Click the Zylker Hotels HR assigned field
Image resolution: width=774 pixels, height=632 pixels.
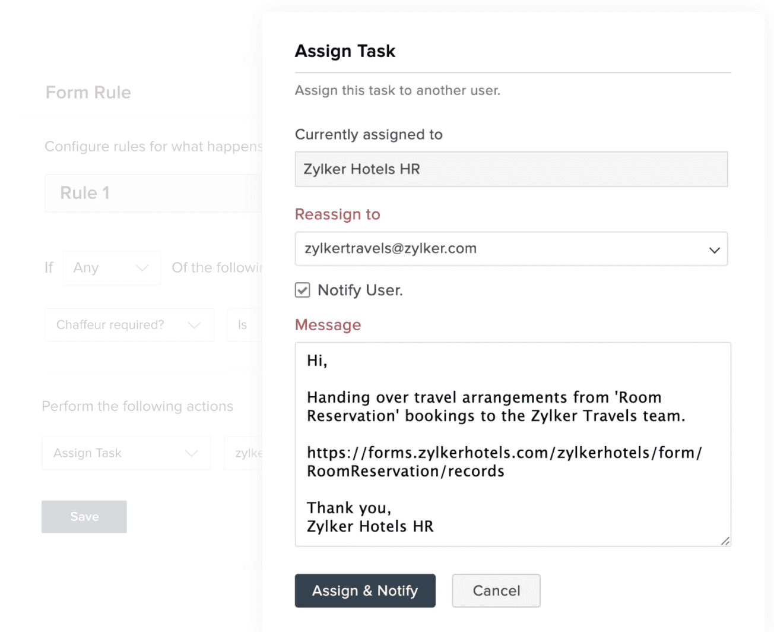click(510, 169)
